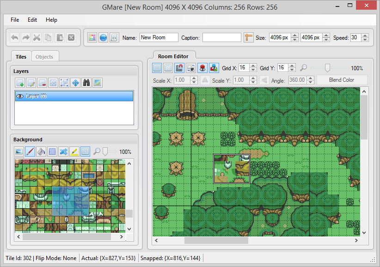Click the copy icon in the toolbar
The width and height of the screenshot is (380, 267).
coord(48,37)
